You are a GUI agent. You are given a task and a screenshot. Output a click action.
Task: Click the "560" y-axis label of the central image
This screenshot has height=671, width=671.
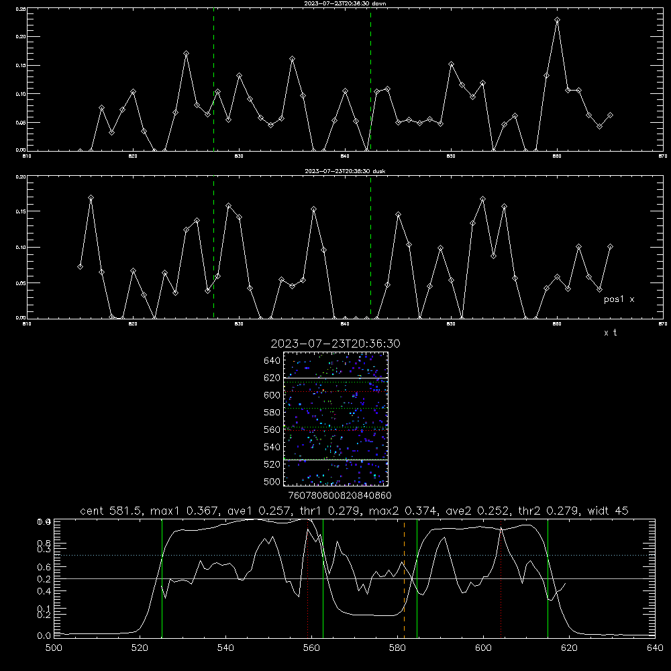coord(272,429)
